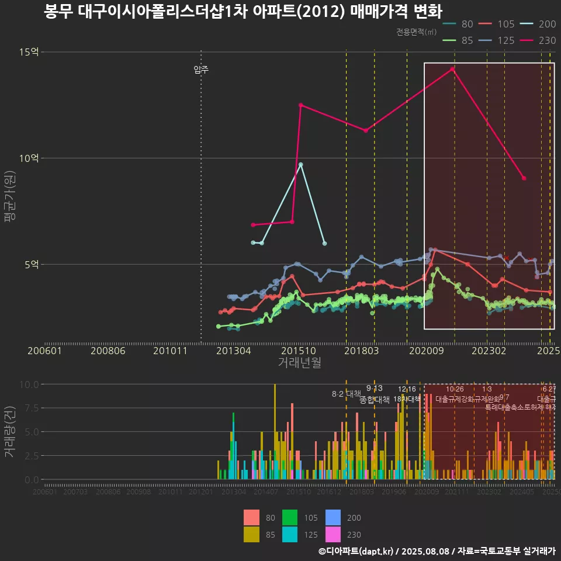561x561 pixels.
Task: Click the 230㎡ dip point near 201803
Action: click(x=366, y=130)
